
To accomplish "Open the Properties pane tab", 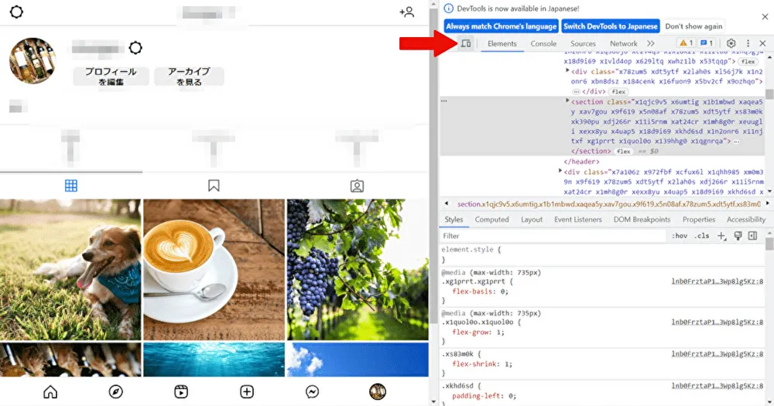I will [698, 220].
